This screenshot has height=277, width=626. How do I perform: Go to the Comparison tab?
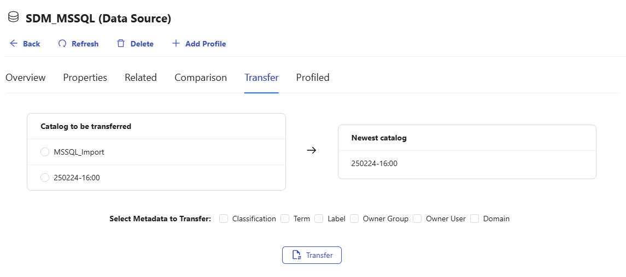click(x=201, y=78)
